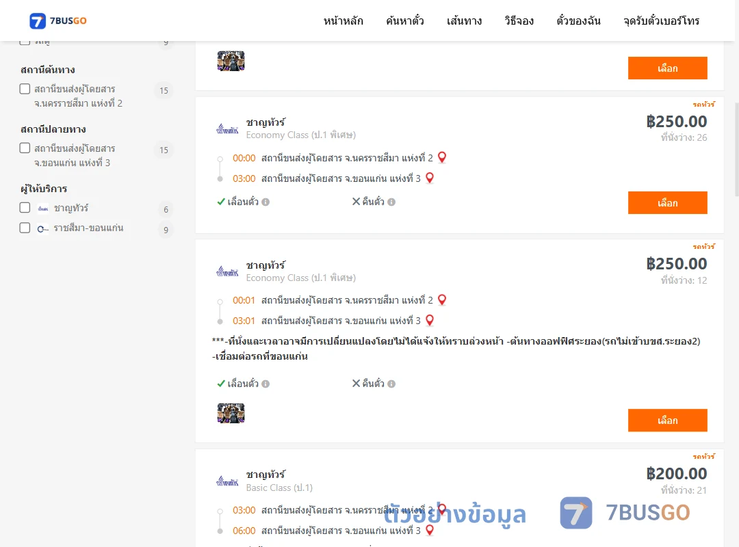Select the 00:00 ชาญทัวร์ trip with เลือก button
The height and width of the screenshot is (547, 739).
coord(667,202)
